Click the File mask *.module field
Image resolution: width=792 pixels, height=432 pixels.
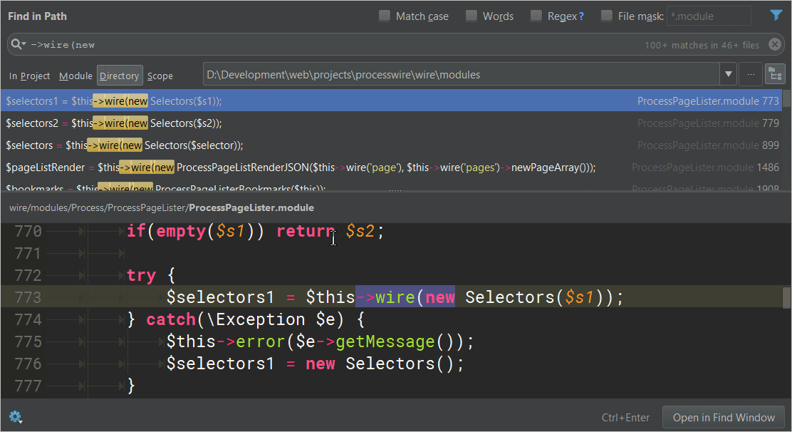[x=708, y=16]
